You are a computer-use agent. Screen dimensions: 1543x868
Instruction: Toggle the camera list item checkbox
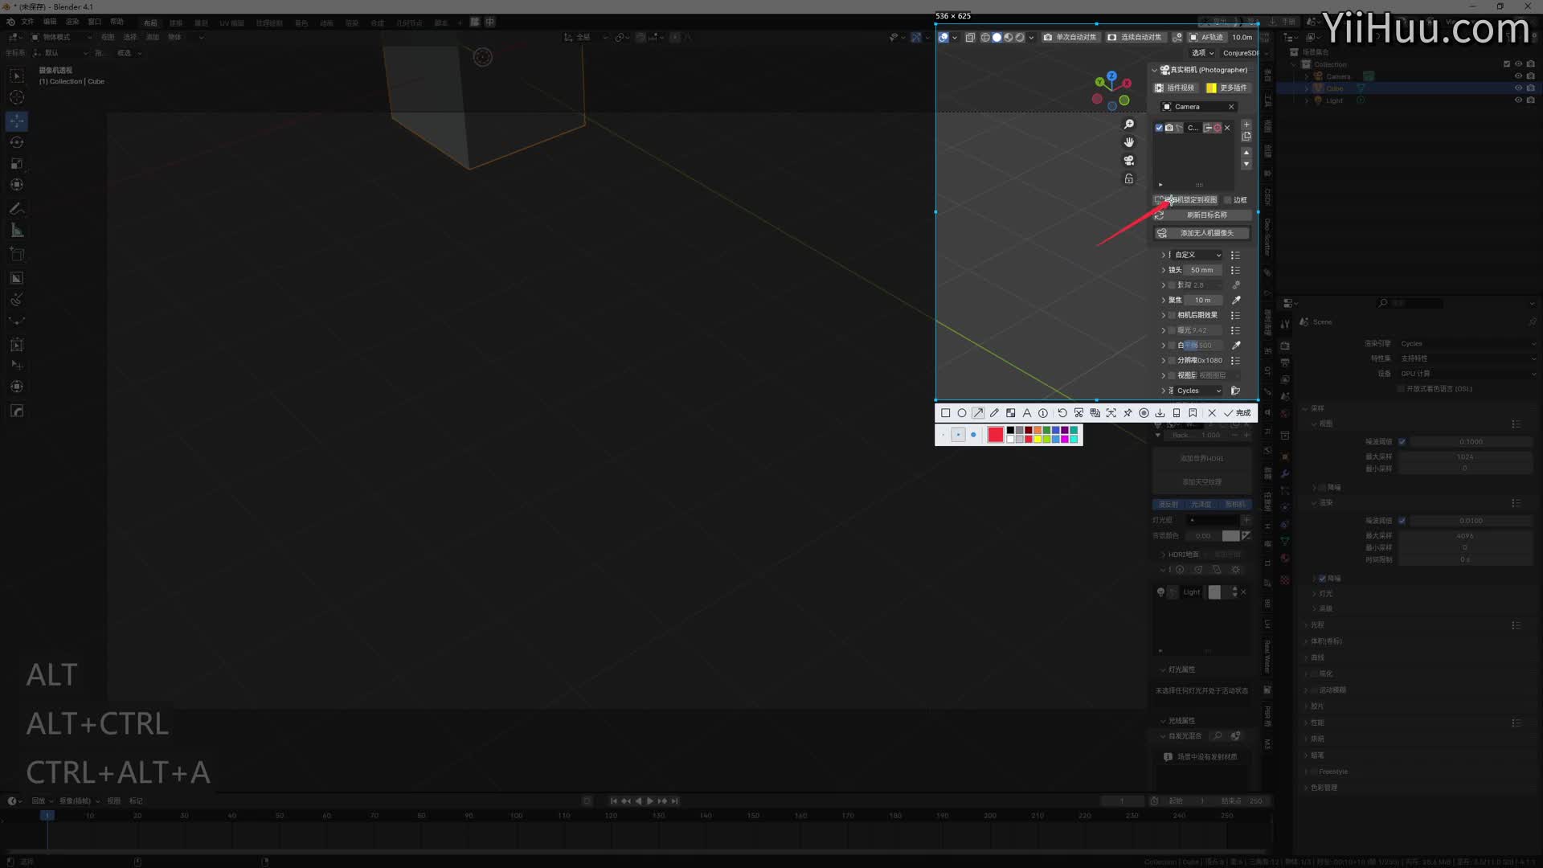1159,128
